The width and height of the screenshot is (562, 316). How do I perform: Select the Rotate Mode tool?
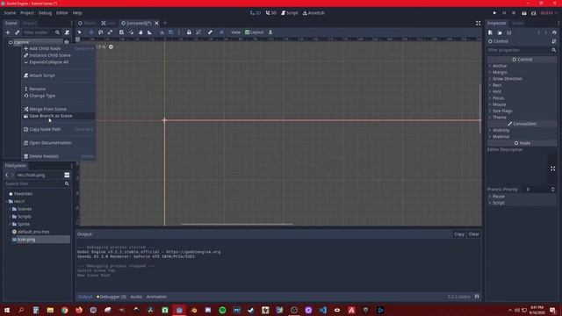tap(101, 32)
